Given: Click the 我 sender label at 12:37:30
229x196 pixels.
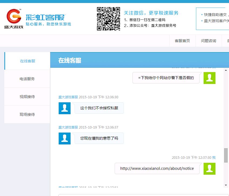Looking at the screenshot, I should pyautogui.click(x=214, y=158).
